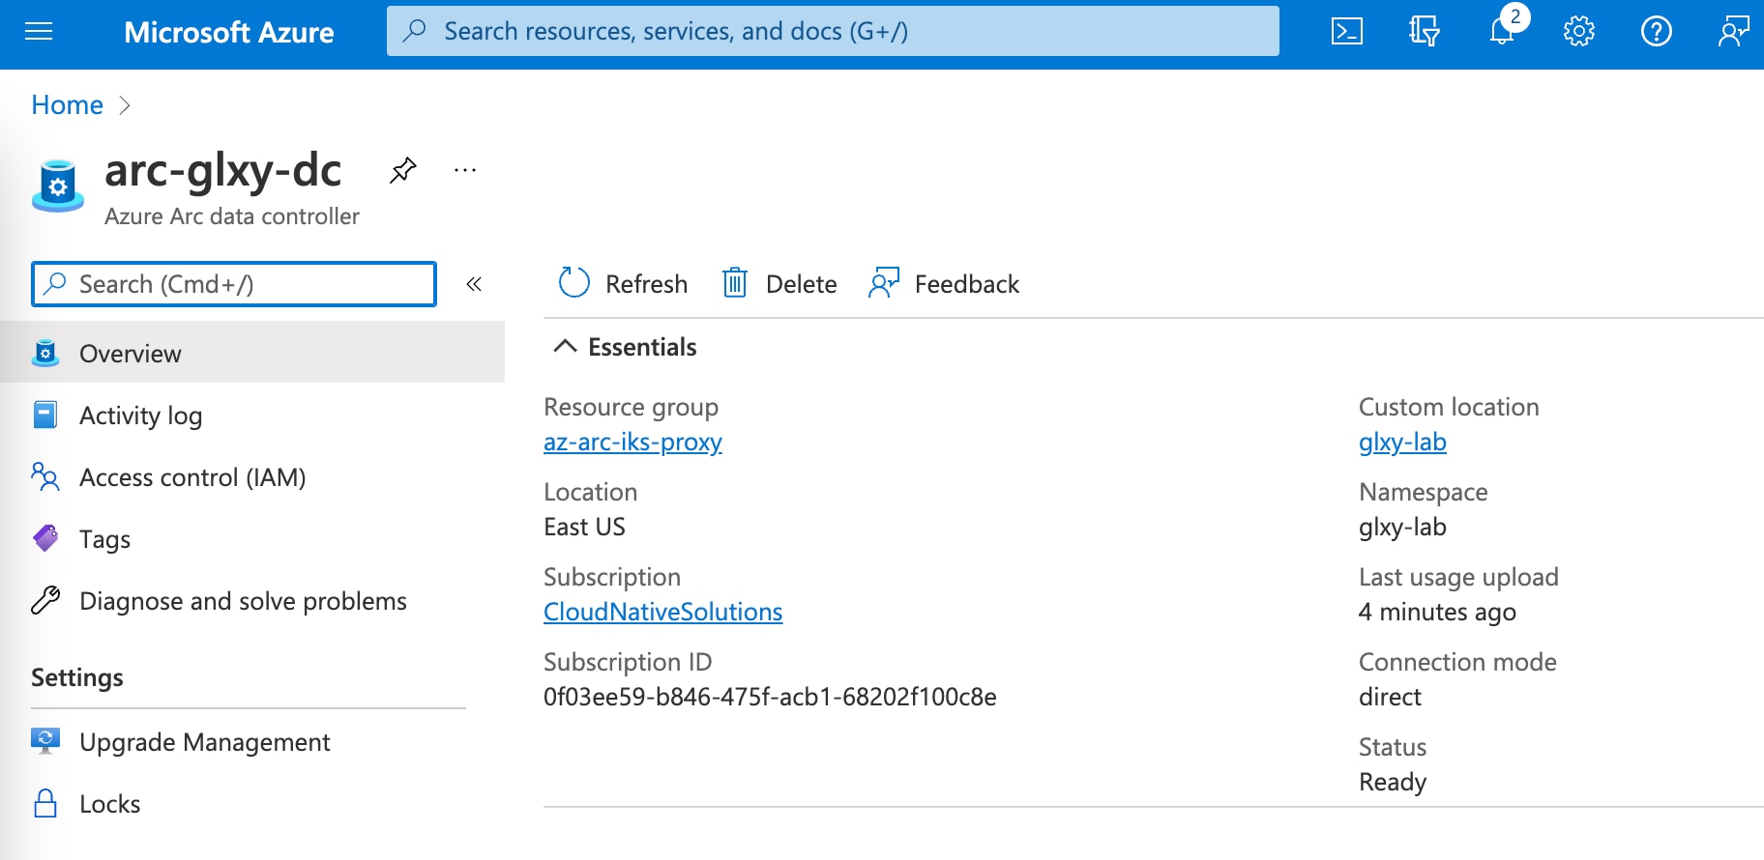The width and height of the screenshot is (1764, 860).
Task: Click the Microsoft Azure logo text
Action: click(x=229, y=32)
